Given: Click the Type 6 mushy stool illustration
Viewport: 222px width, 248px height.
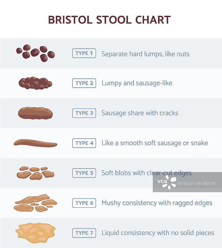Looking at the screenshot, I should click(35, 203).
